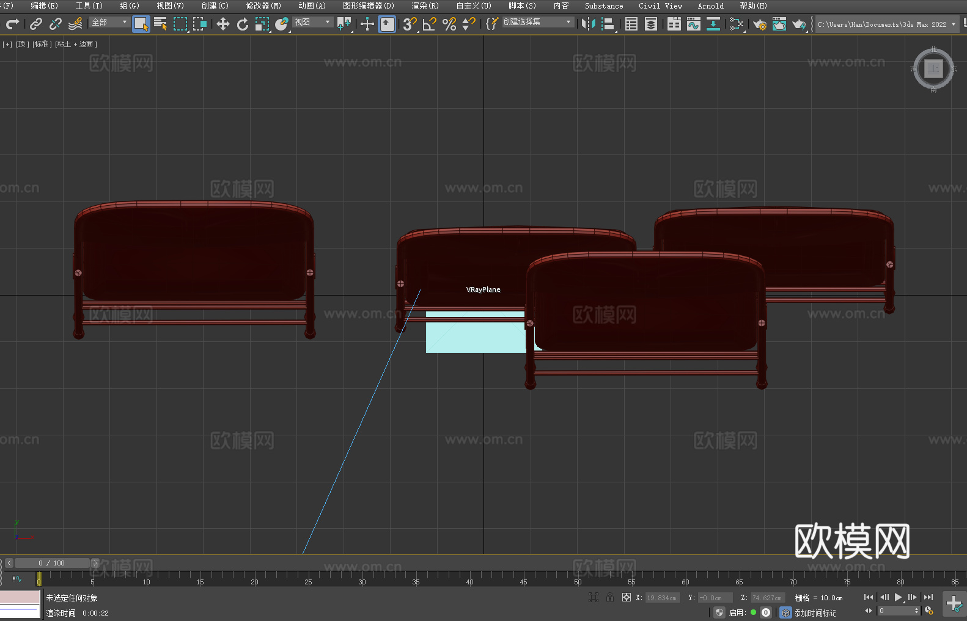Open selection filter dropdown 全部

tap(110, 22)
